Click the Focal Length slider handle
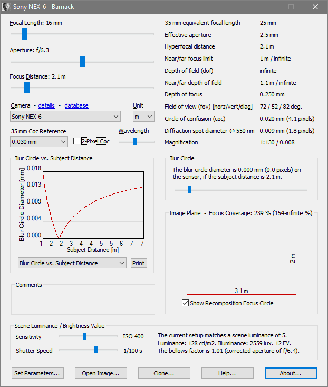Screen dimensions: 328x387 (x=25, y=34)
